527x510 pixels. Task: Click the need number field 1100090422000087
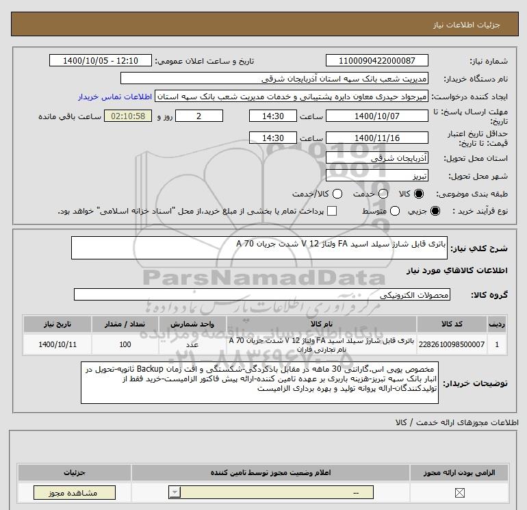[x=376, y=60]
